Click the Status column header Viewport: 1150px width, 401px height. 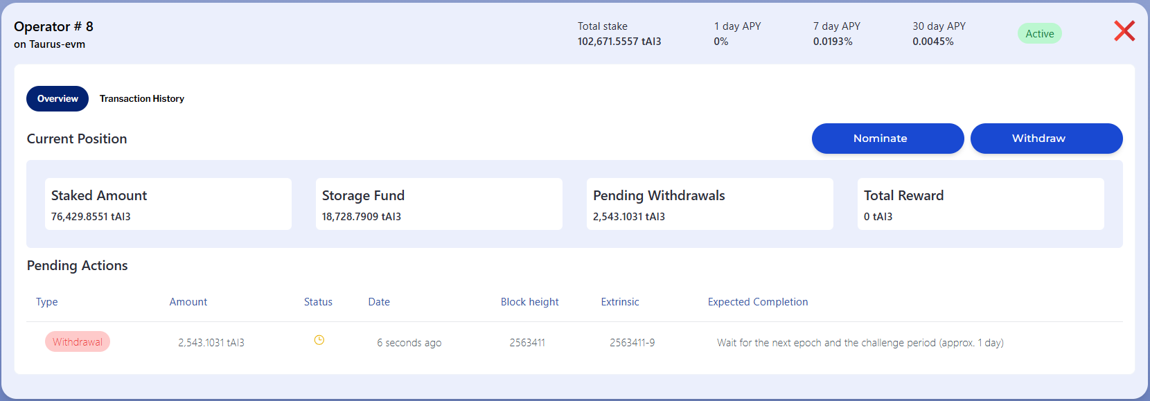tap(318, 302)
